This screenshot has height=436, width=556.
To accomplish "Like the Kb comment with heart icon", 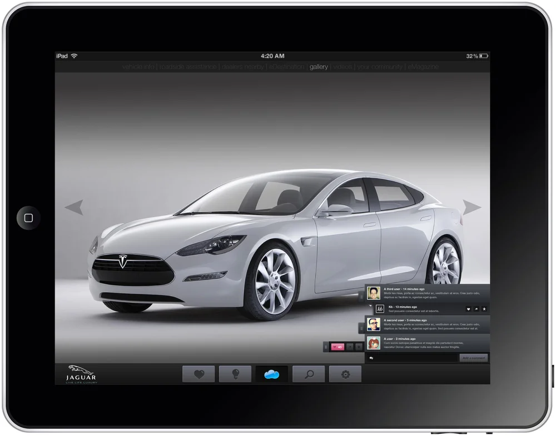I will click(468, 309).
